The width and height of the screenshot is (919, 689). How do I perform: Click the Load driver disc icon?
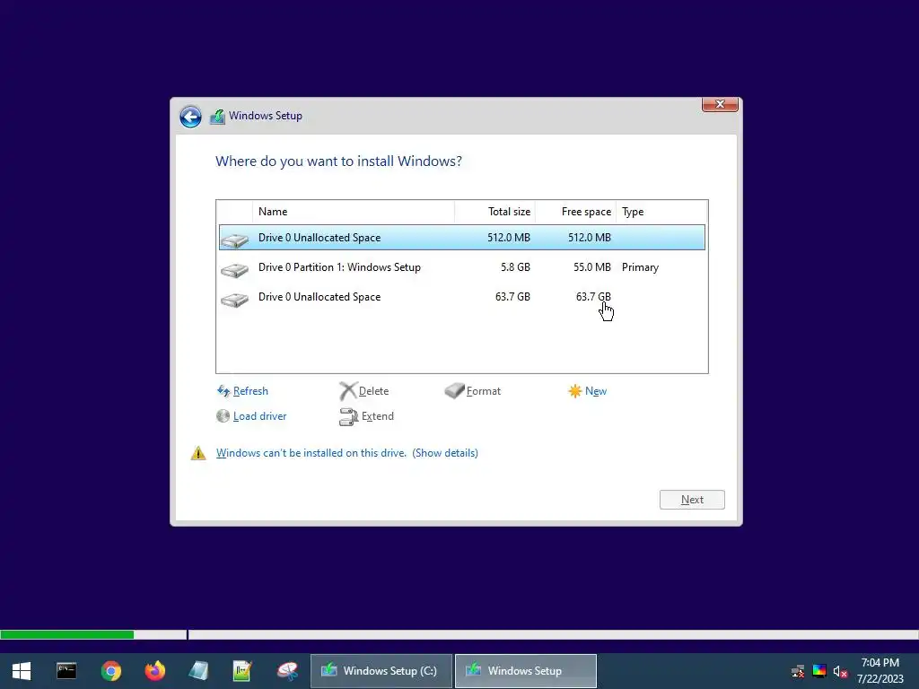tap(223, 416)
